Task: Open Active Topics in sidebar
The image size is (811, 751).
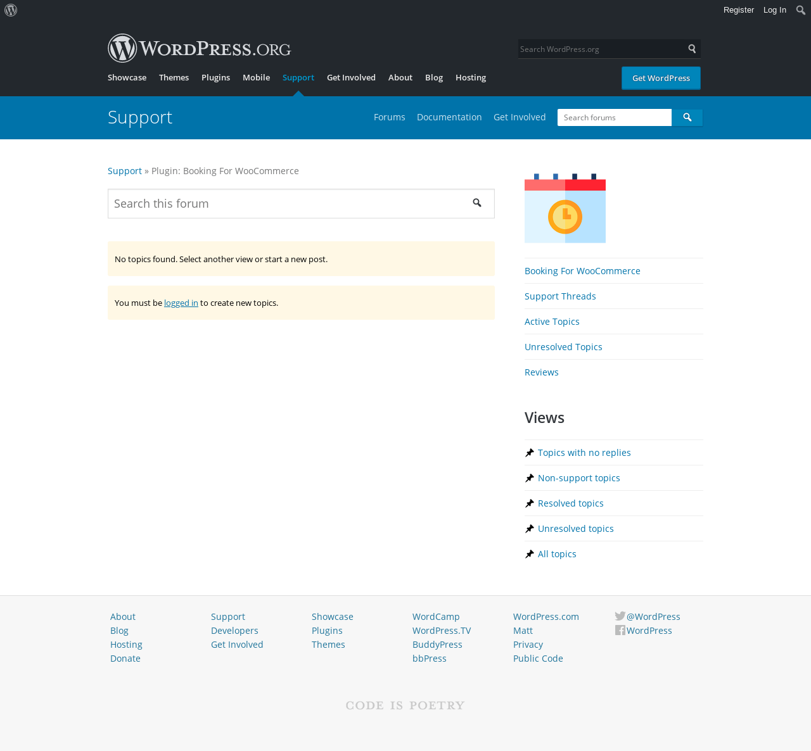Action: (x=552, y=322)
